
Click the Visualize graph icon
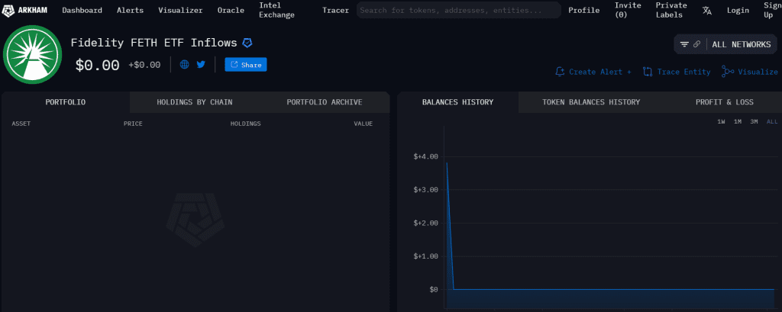pos(728,72)
